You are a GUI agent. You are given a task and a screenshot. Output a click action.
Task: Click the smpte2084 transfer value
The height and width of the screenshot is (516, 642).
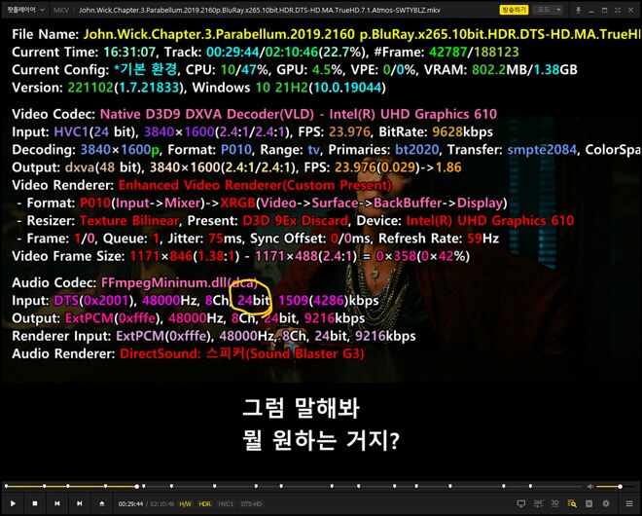[542, 150]
